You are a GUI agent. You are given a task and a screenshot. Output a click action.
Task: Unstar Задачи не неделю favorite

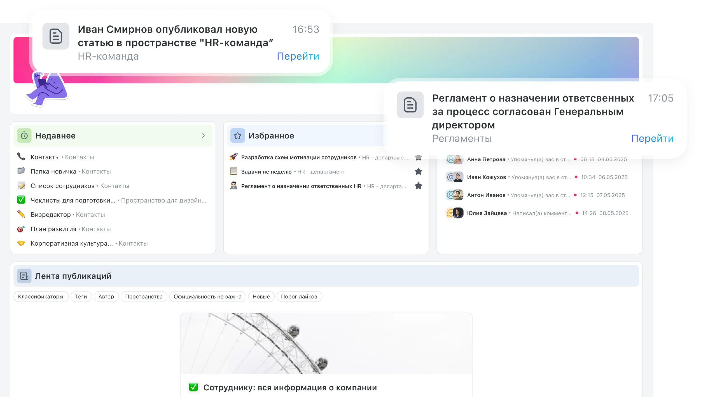click(418, 172)
